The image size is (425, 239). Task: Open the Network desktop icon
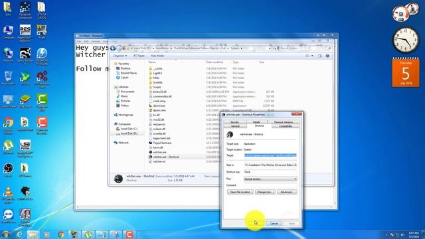pos(8,54)
